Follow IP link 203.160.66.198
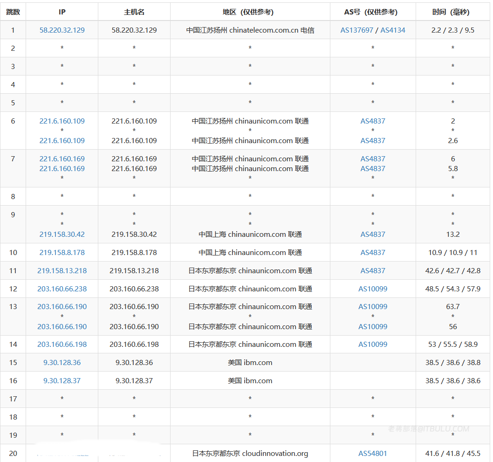 click(x=62, y=345)
